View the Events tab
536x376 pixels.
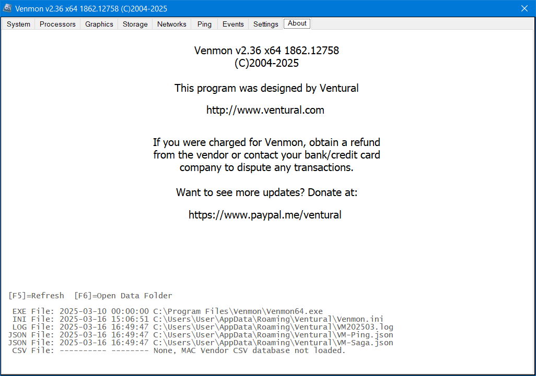point(233,24)
